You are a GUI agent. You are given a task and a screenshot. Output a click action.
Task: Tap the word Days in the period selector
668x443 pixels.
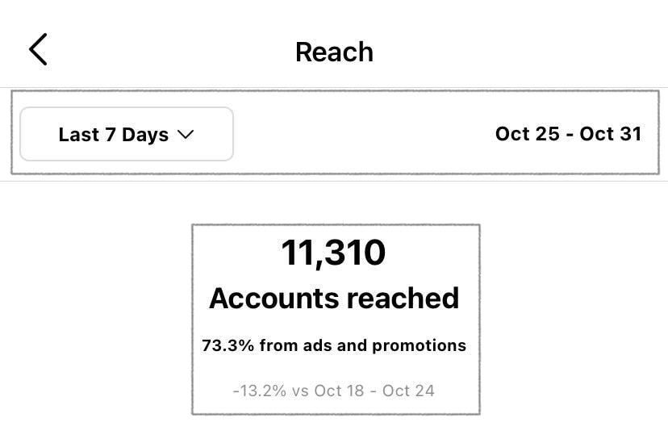coord(145,135)
